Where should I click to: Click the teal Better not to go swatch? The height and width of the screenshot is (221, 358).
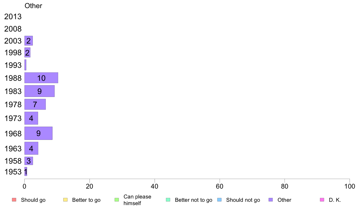(x=168, y=200)
